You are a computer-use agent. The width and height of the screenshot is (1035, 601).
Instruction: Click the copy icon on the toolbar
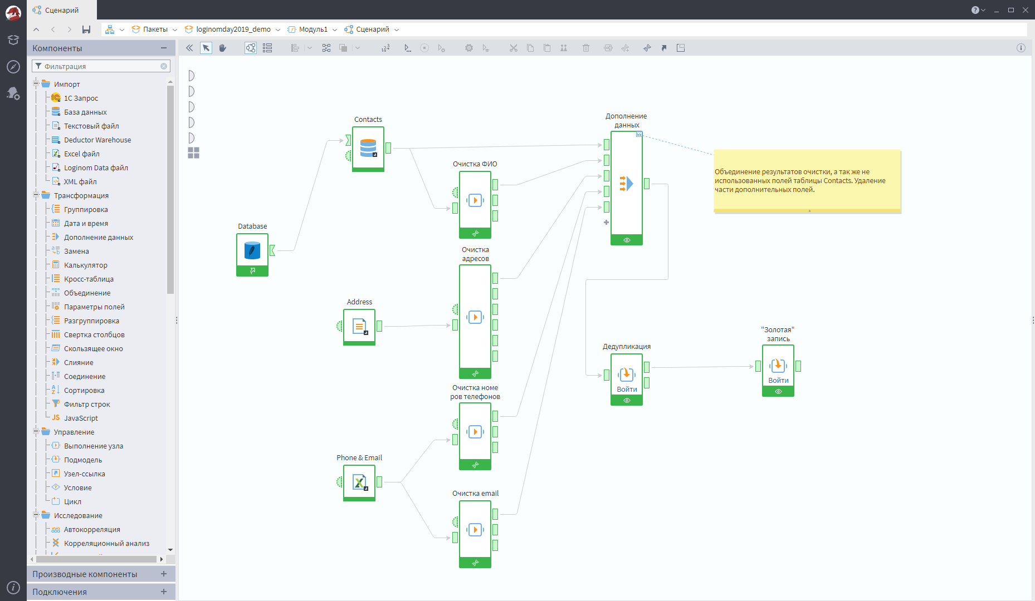click(530, 48)
